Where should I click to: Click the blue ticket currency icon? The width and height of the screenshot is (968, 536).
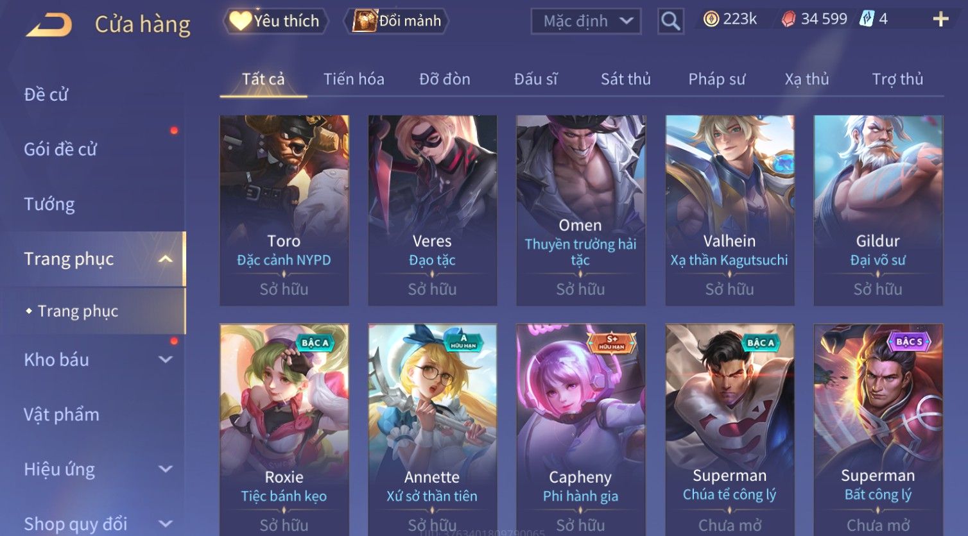[867, 19]
